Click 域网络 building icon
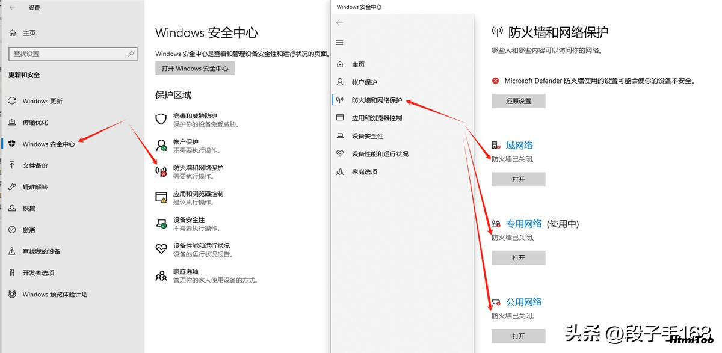The image size is (722, 353). pos(496,146)
